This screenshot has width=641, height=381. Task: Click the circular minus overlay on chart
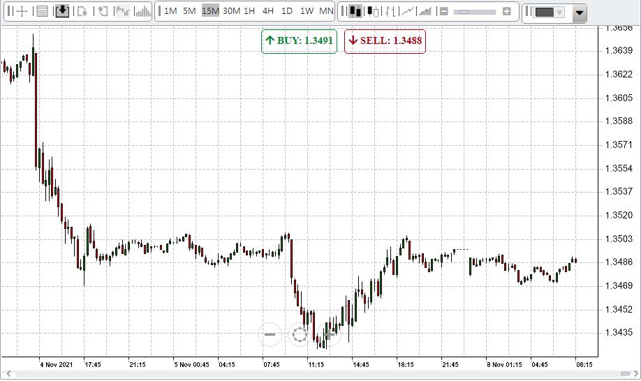click(x=270, y=334)
